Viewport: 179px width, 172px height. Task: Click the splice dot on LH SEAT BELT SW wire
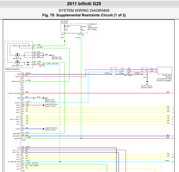[60, 162]
